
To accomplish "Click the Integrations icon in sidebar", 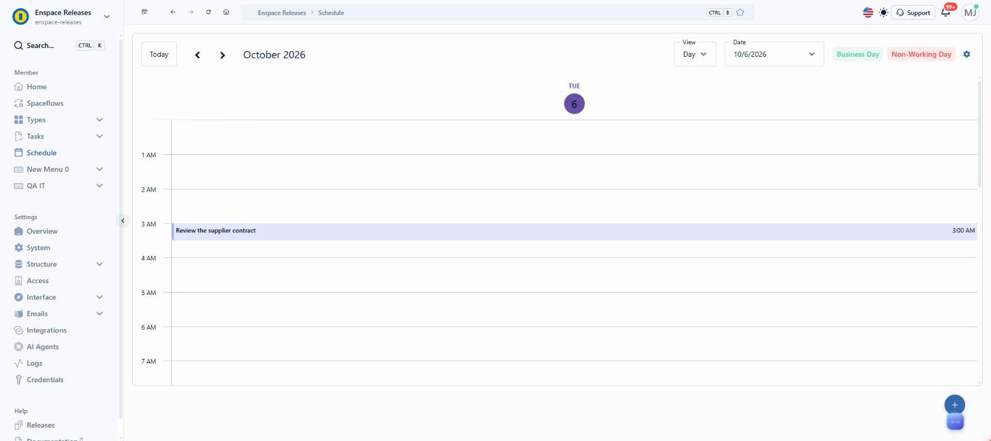I will 18,330.
